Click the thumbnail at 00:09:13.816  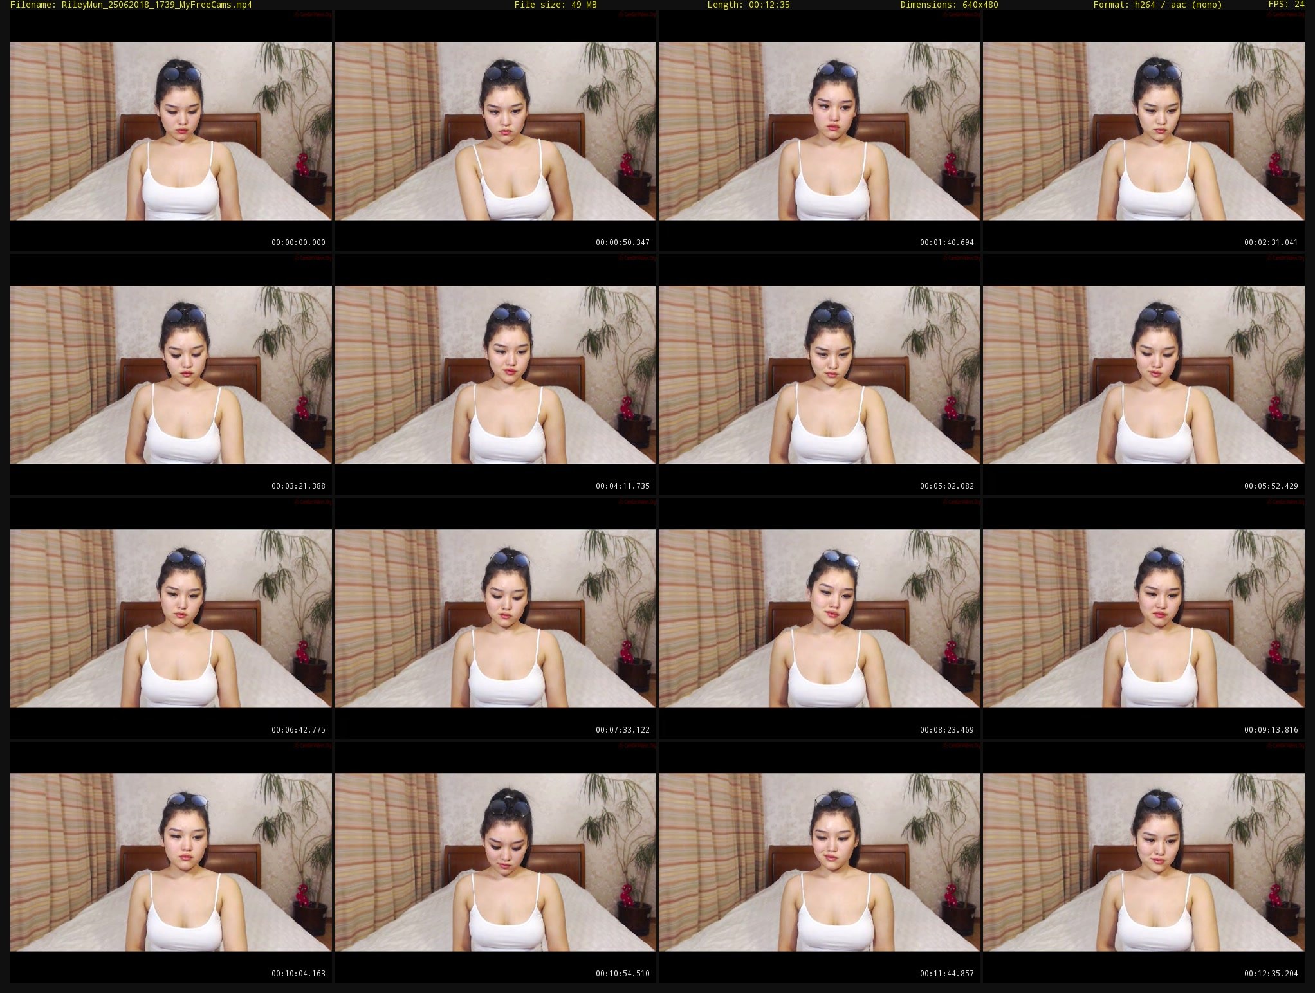click(1144, 619)
